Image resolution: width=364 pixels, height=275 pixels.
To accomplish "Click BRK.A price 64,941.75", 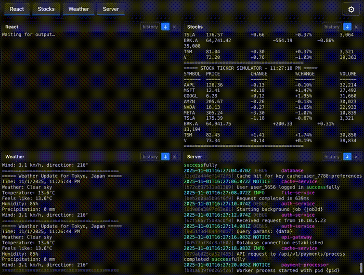I will tap(218, 123).
